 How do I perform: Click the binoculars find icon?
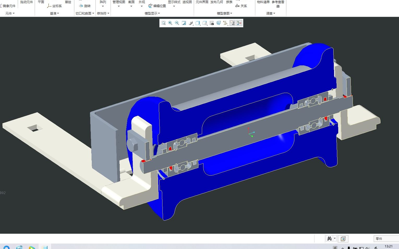pos(329,239)
